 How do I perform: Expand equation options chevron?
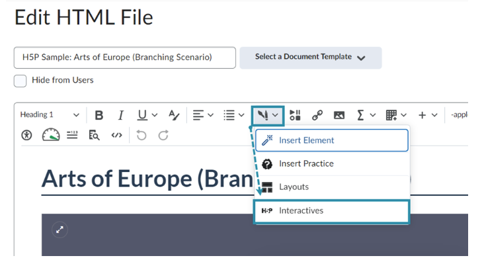pyautogui.click(x=372, y=115)
